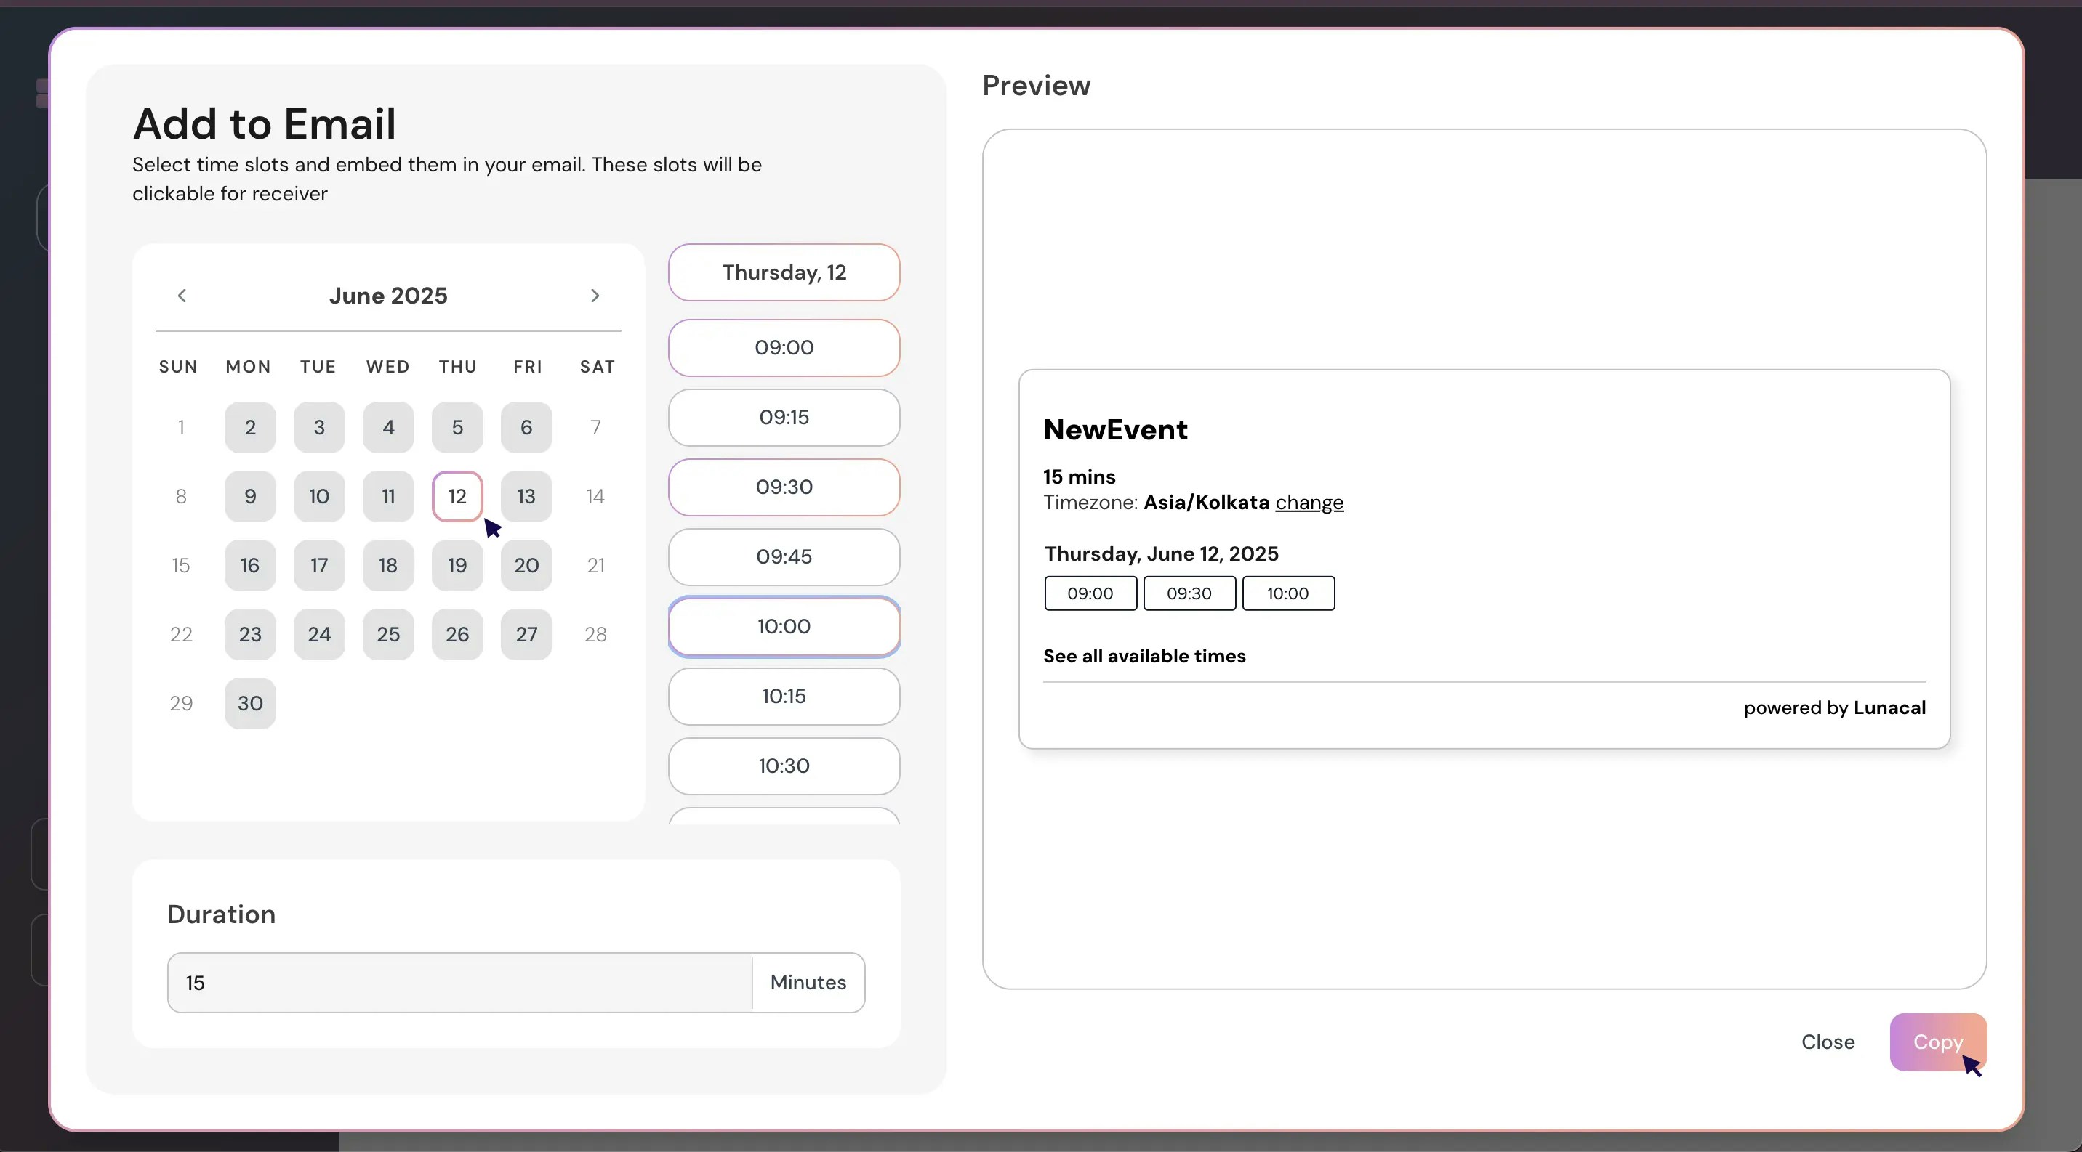2082x1152 pixels.
Task: Select the 09:15 time slot
Action: pos(783,418)
